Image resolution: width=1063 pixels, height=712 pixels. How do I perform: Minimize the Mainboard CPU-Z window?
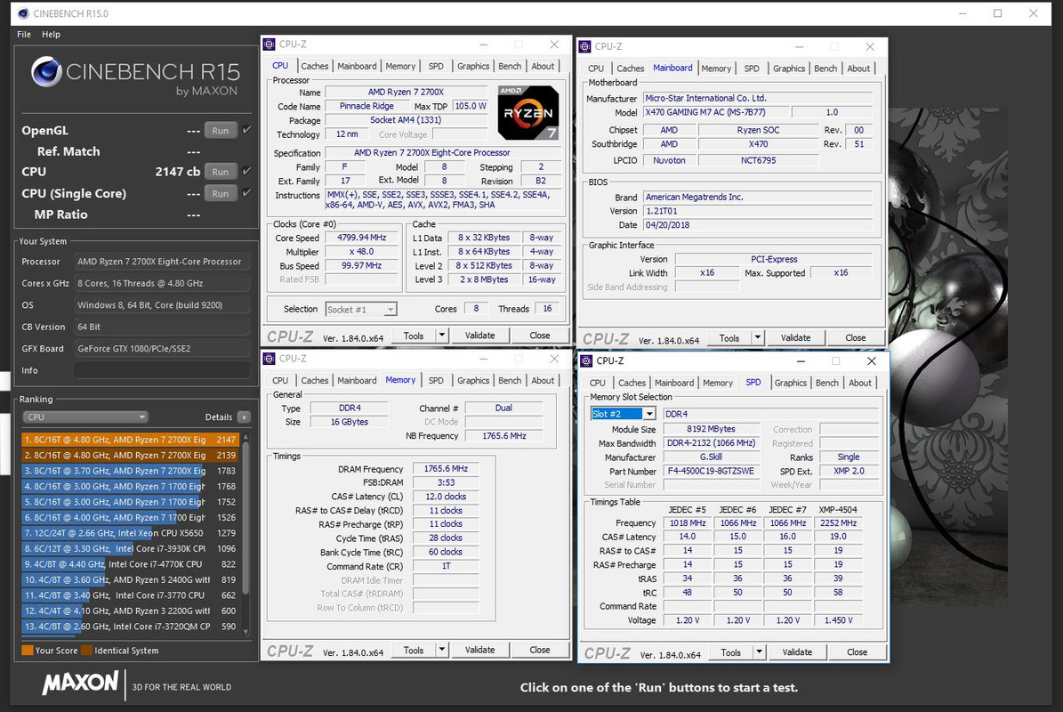[800, 47]
